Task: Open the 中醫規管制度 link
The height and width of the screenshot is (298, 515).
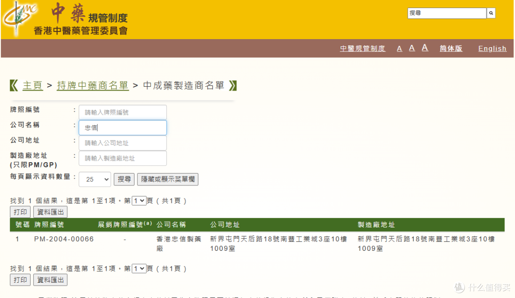Action: (362, 49)
